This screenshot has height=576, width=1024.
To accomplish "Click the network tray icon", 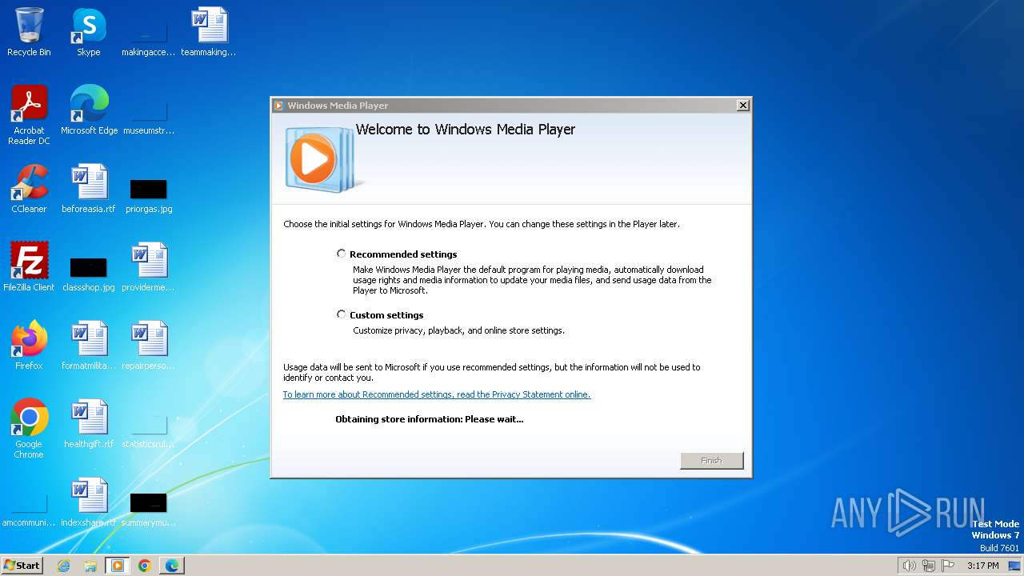I will pyautogui.click(x=929, y=566).
